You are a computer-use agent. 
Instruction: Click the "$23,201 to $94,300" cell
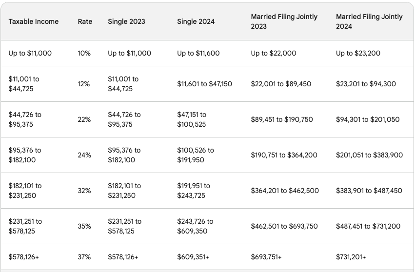pyautogui.click(x=366, y=84)
